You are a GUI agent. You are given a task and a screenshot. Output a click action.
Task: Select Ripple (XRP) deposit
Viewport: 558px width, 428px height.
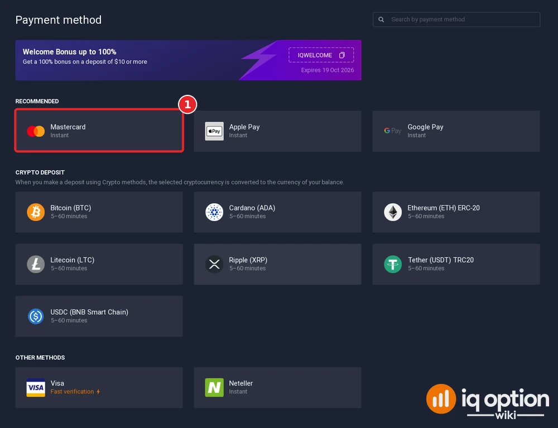[x=277, y=264]
